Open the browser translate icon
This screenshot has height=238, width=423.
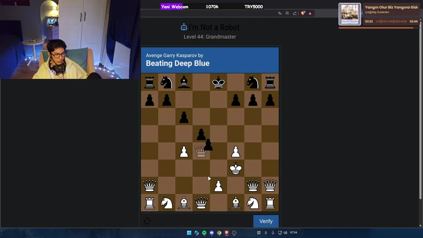pos(280,13)
